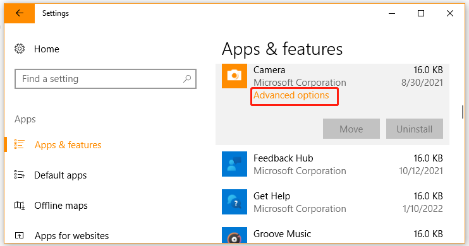Click the search magnifier icon
Viewport: 469px width, 246px height.
pos(187,79)
